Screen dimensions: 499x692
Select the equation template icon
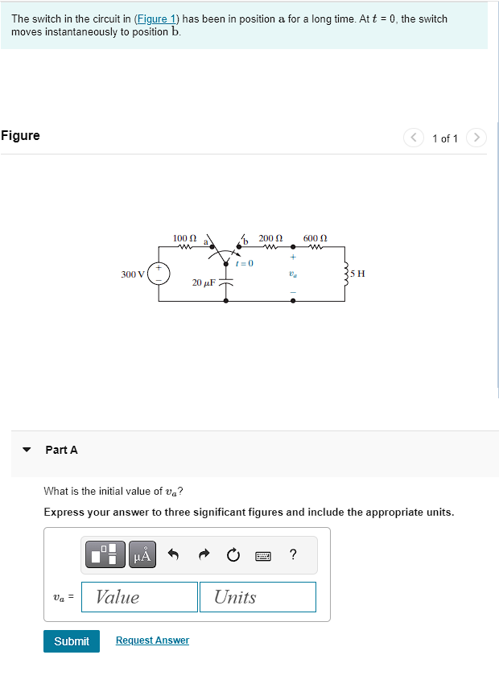pyautogui.click(x=105, y=554)
